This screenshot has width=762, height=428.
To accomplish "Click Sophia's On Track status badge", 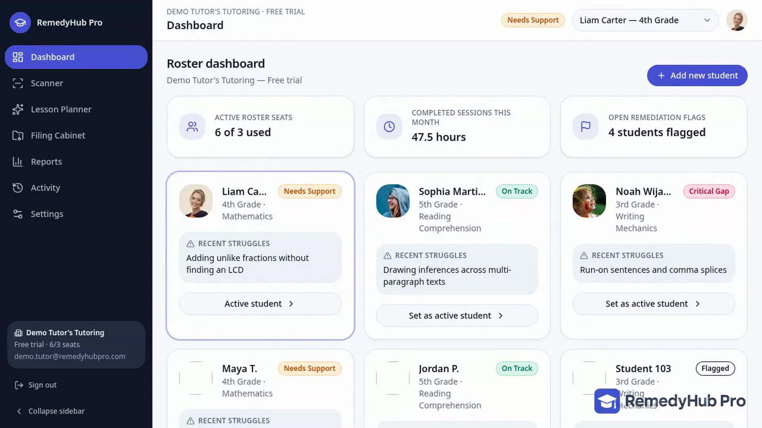I will tap(517, 191).
